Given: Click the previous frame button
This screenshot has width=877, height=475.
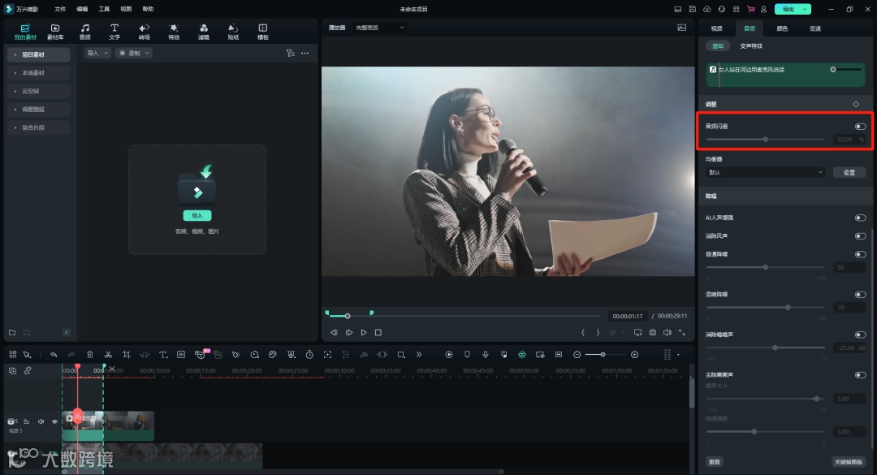Looking at the screenshot, I should point(334,332).
